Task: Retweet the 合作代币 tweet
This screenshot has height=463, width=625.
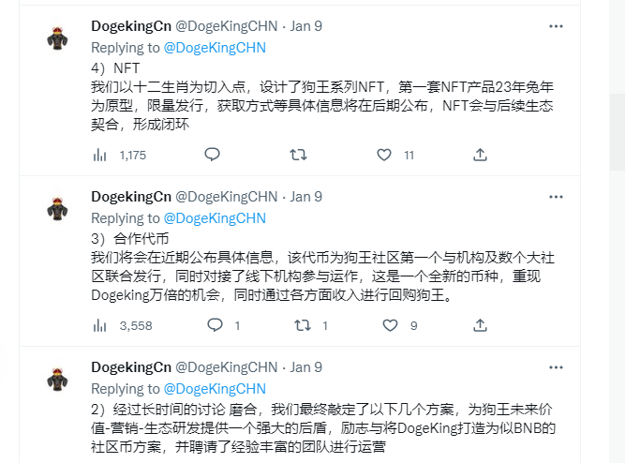Action: point(302,325)
